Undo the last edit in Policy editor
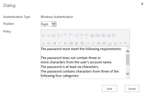Screen dimensions: 146x95 pos(65,35)
